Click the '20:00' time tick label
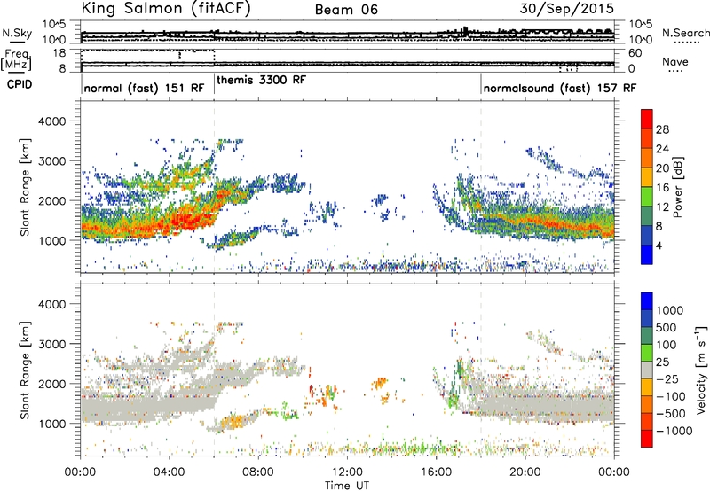Viewport: 710px width, 491px height. 525,472
